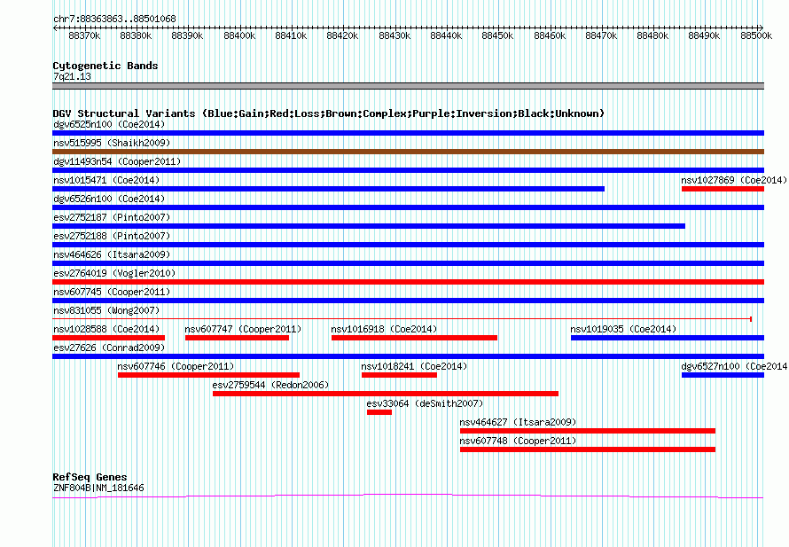Select the red esv2764019 (Vogler2010) bar

408,282
